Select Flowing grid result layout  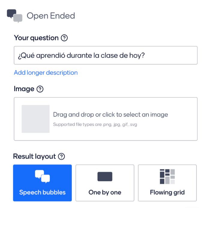pos(167,183)
